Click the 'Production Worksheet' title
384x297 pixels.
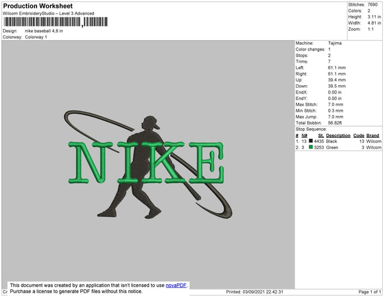click(38, 6)
